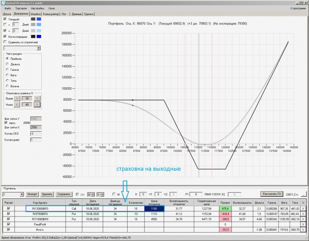Increment the DH spinner value
The height and width of the screenshot is (241, 309).
coord(94,193)
